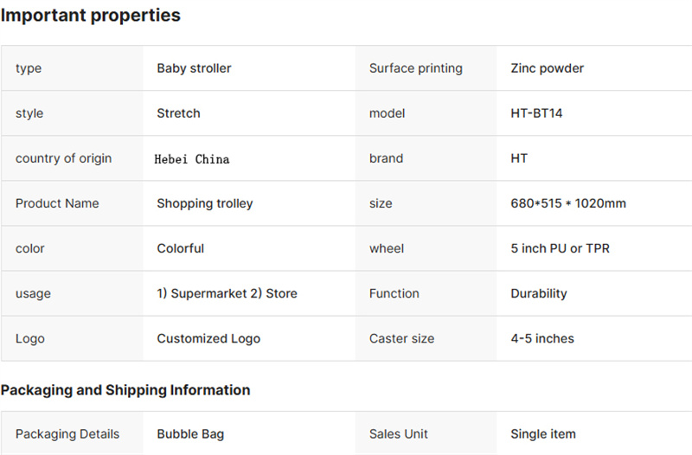Select the 'Colorful' color value
The image size is (692, 455).
click(x=180, y=248)
